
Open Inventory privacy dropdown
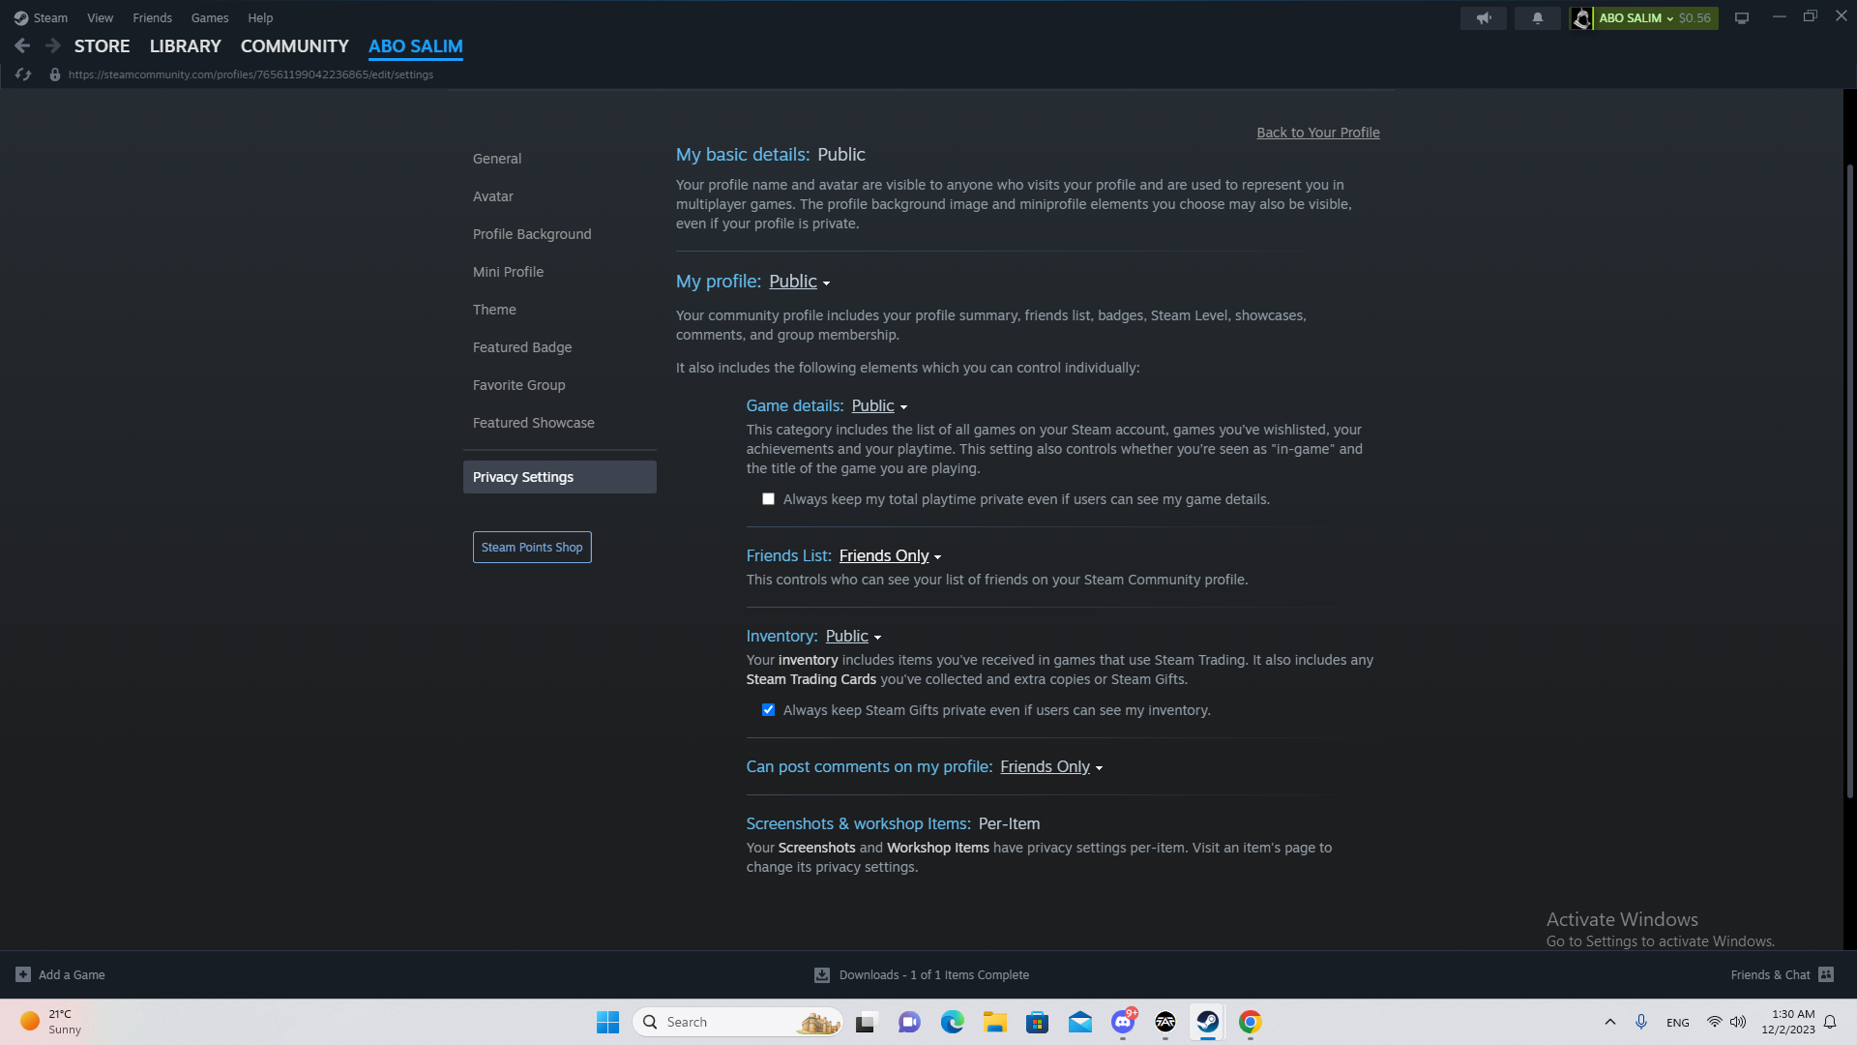coord(853,637)
